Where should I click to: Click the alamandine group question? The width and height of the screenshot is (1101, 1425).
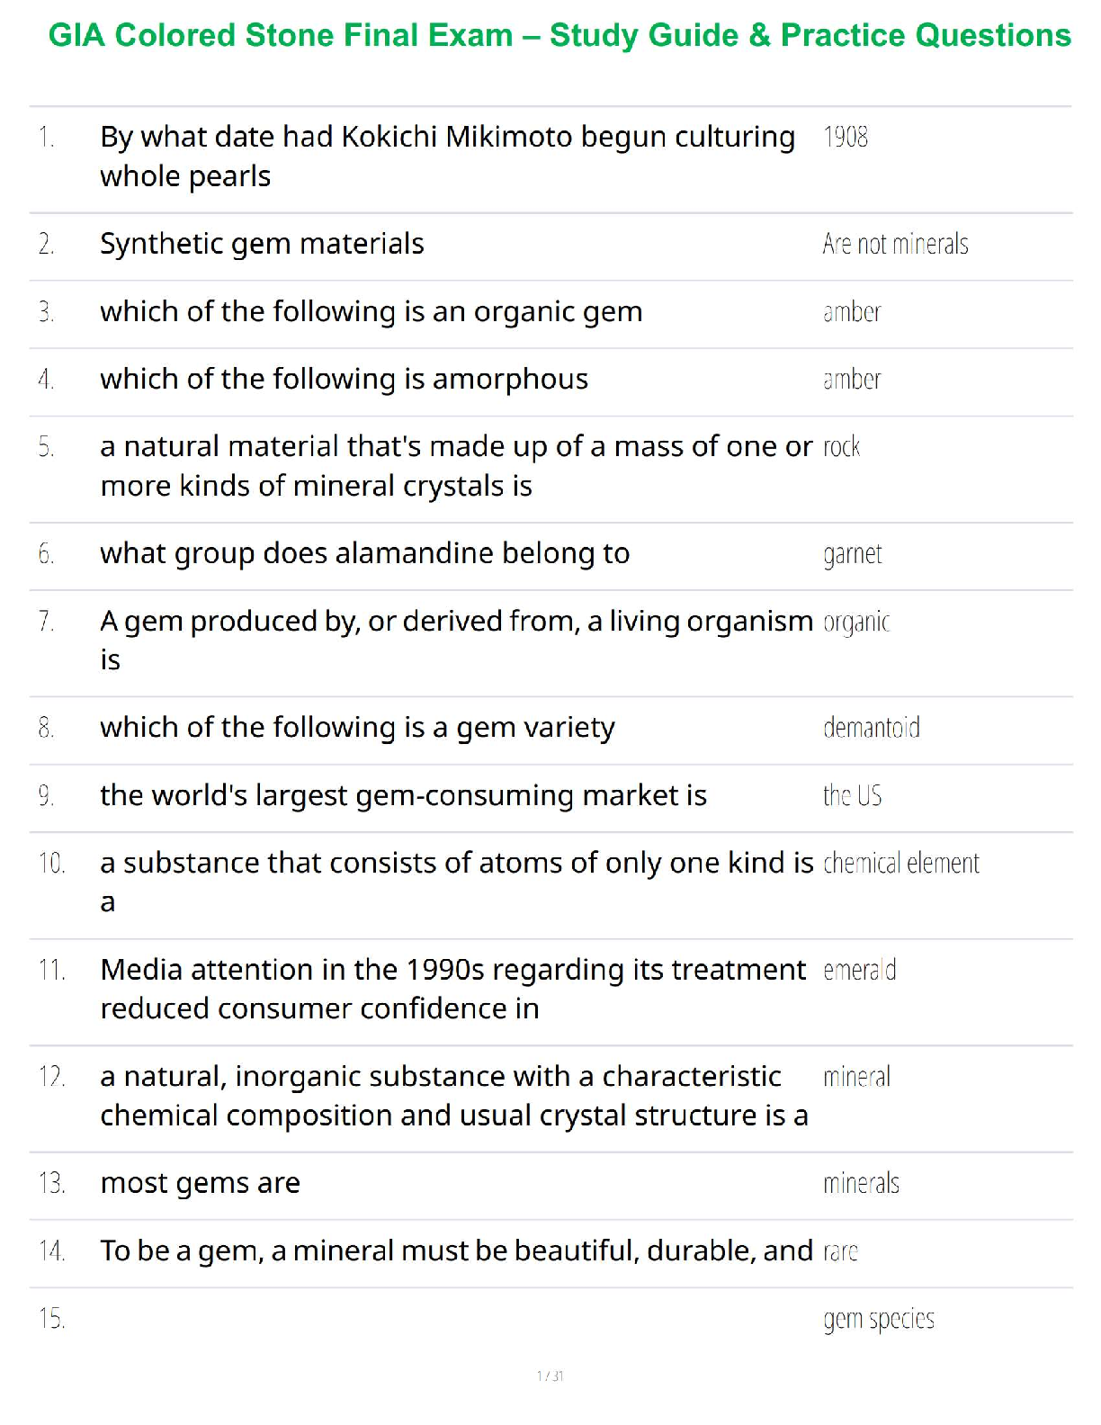pos(364,553)
